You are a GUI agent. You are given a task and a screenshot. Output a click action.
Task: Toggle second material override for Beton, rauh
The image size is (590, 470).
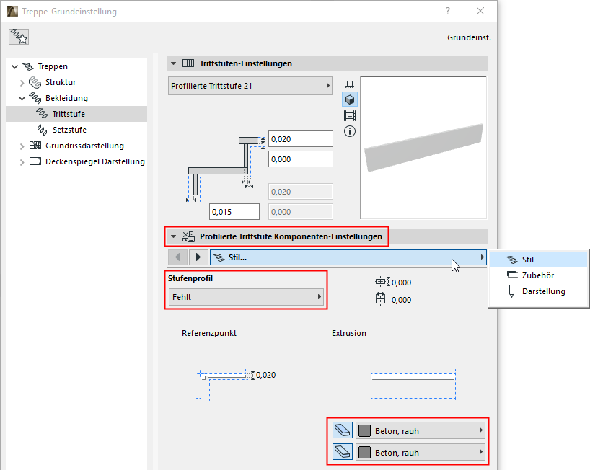pyautogui.click(x=343, y=451)
